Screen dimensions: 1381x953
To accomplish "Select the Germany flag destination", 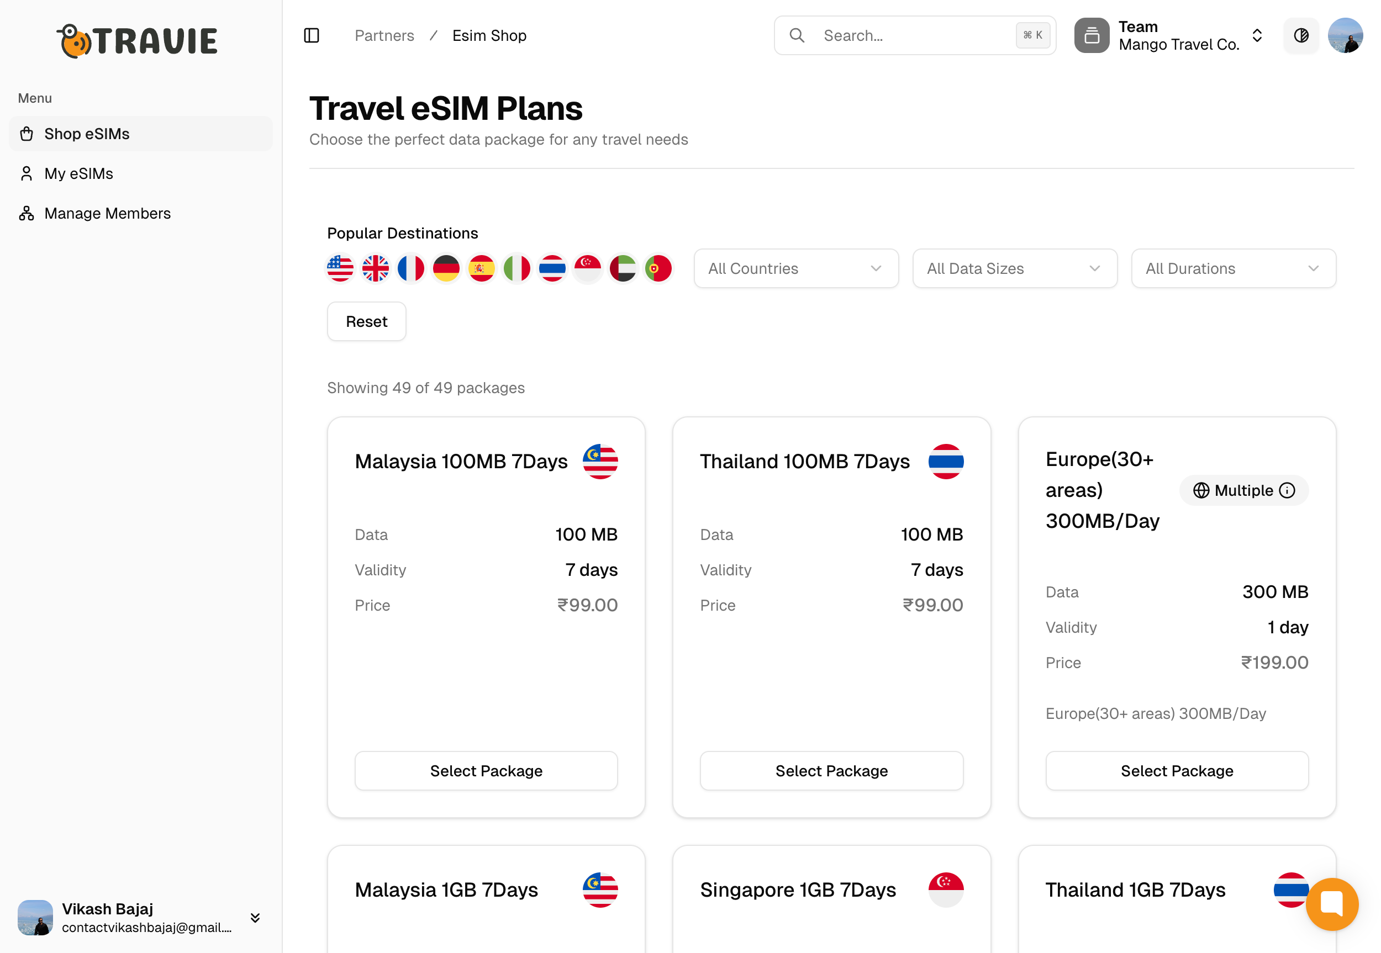I will point(446,269).
